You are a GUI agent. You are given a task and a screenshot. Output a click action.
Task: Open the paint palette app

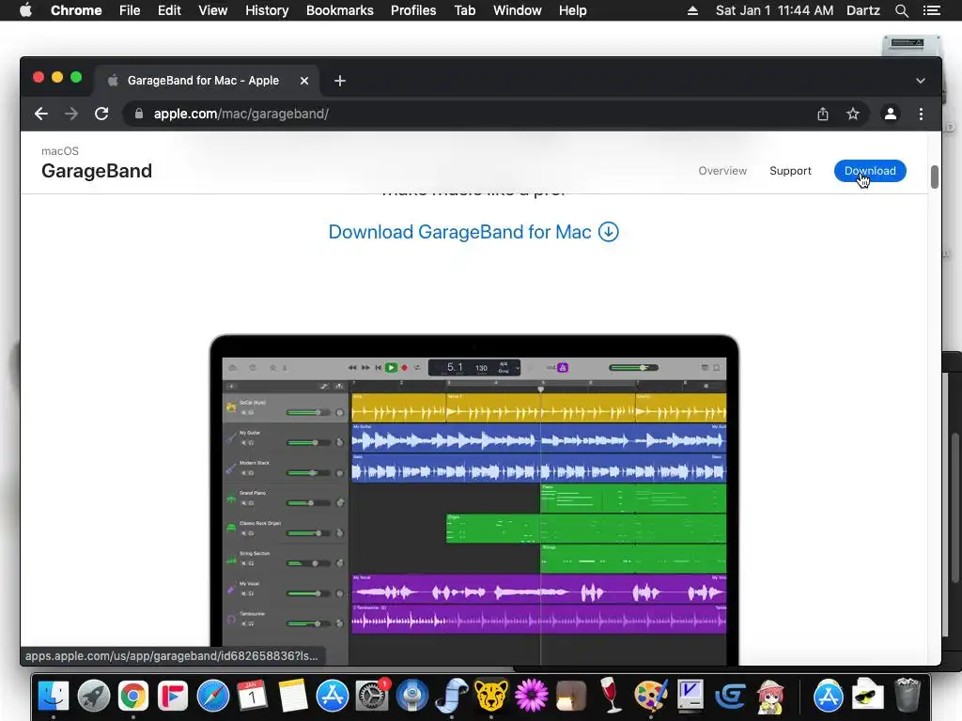[650, 696]
